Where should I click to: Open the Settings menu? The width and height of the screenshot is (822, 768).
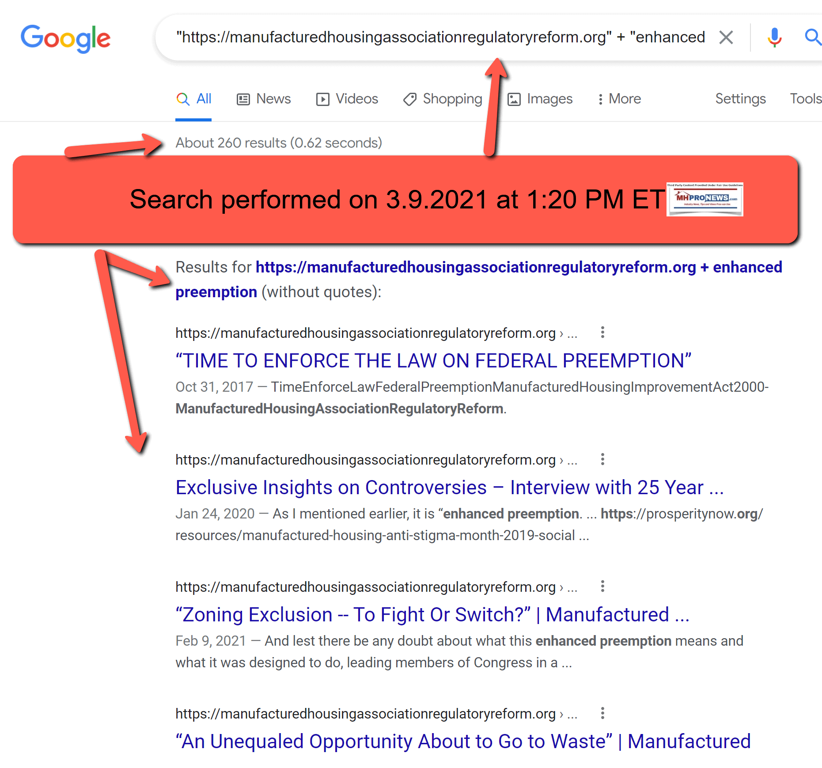pos(740,99)
